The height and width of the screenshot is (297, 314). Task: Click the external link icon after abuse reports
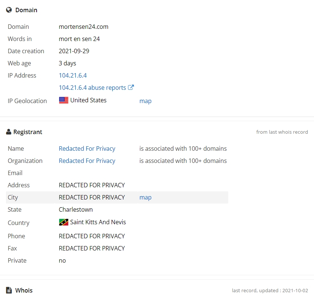coord(131,87)
